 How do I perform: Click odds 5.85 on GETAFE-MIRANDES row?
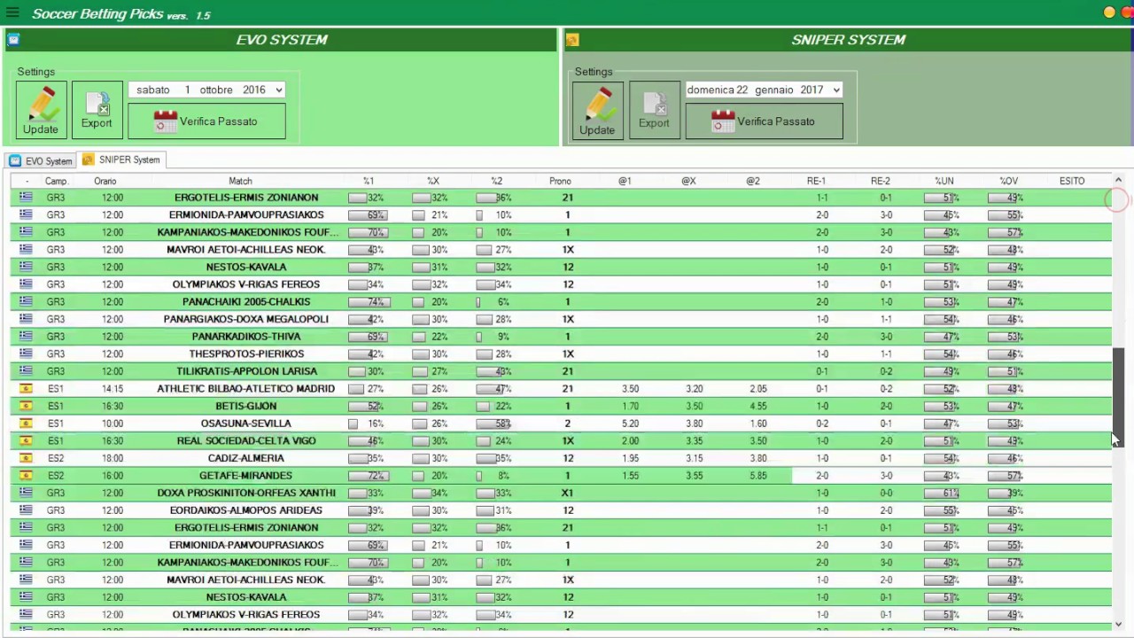[758, 475]
